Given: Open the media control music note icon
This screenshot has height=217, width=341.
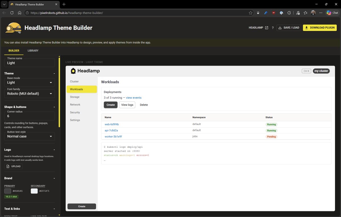Looking at the screenshot, I should click(298, 13).
